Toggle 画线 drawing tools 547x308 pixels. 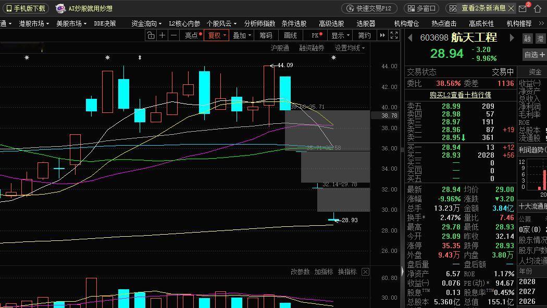tap(290, 35)
